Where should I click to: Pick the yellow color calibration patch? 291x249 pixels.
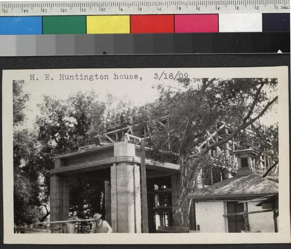(x=108, y=24)
